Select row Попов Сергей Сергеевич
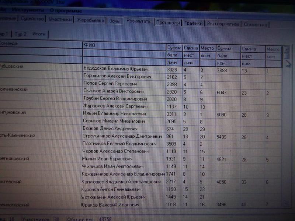Screen dimensions: 295x221 click(x=110, y=84)
